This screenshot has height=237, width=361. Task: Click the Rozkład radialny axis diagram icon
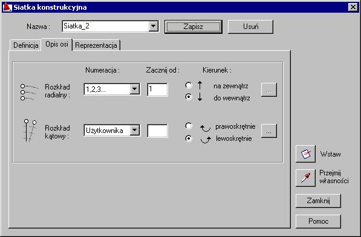(x=29, y=92)
